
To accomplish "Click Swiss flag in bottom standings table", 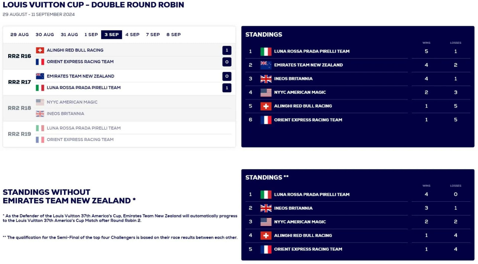I will point(266,235).
